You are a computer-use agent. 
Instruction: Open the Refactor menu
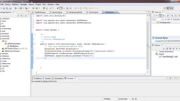click(15, 4)
